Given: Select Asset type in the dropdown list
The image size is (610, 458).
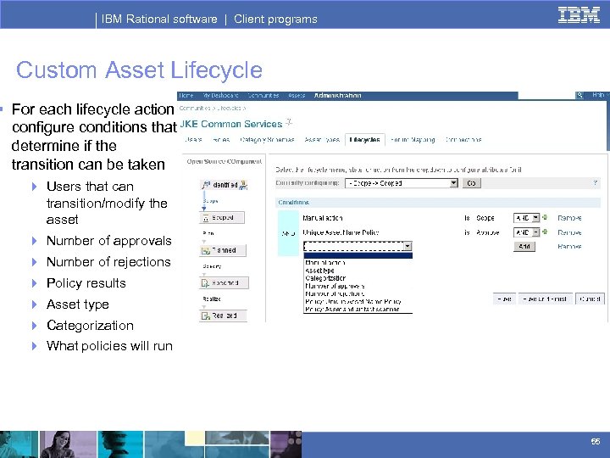Looking at the screenshot, I should click(x=358, y=271).
